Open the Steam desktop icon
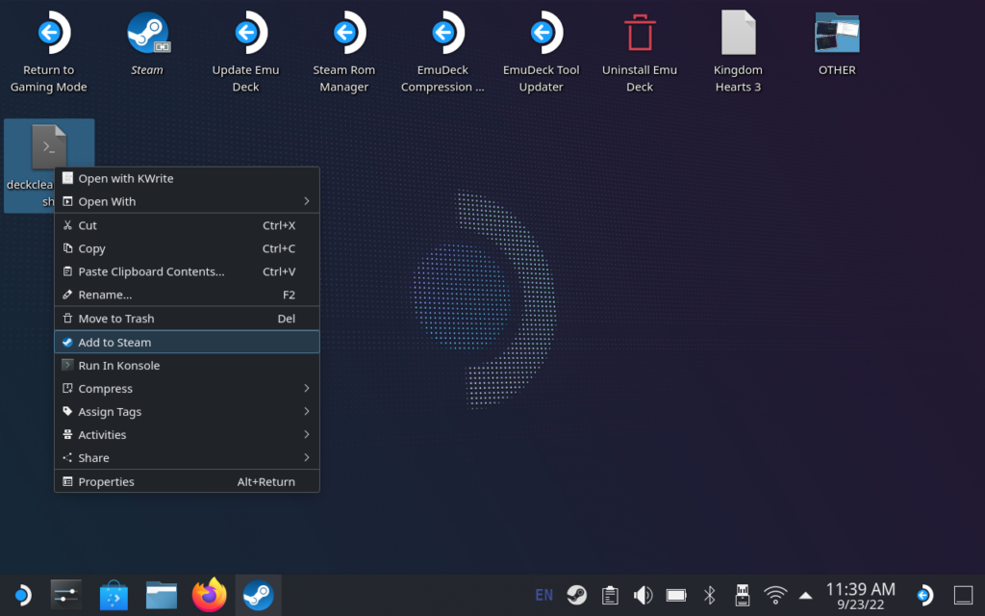The width and height of the screenshot is (985, 616). point(147,35)
